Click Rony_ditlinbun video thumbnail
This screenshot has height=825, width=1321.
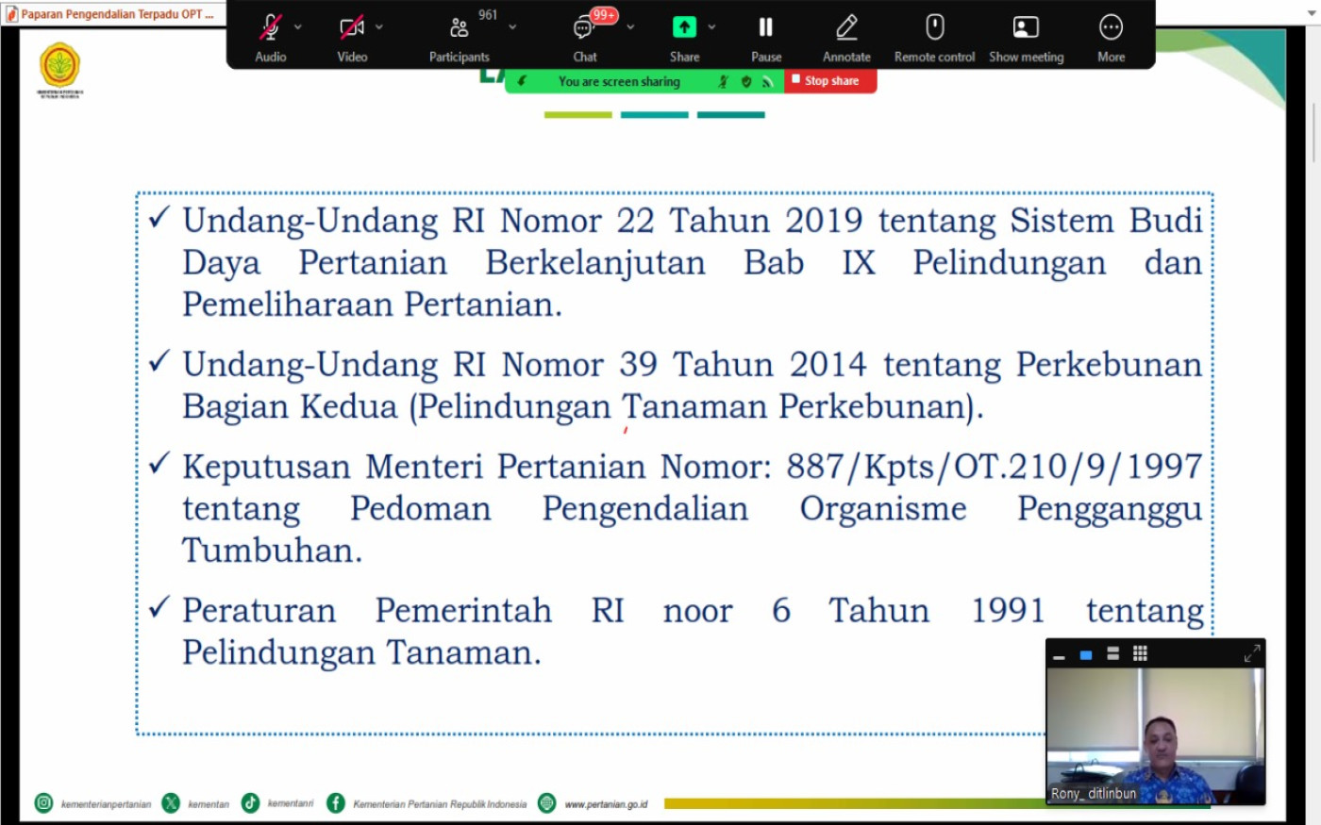[1156, 735]
